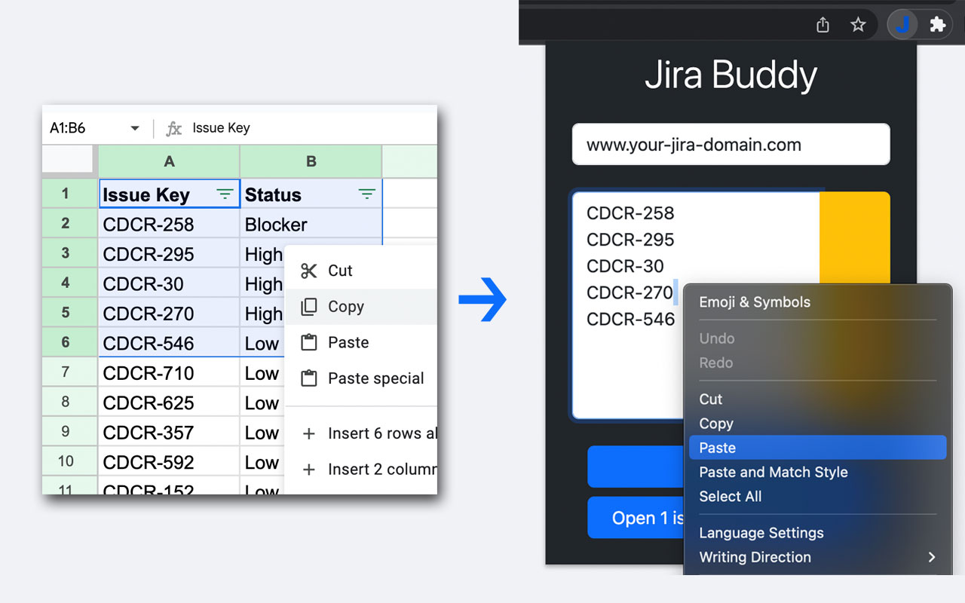Click the issue keys text area
The image size is (965, 603).
coord(695,305)
